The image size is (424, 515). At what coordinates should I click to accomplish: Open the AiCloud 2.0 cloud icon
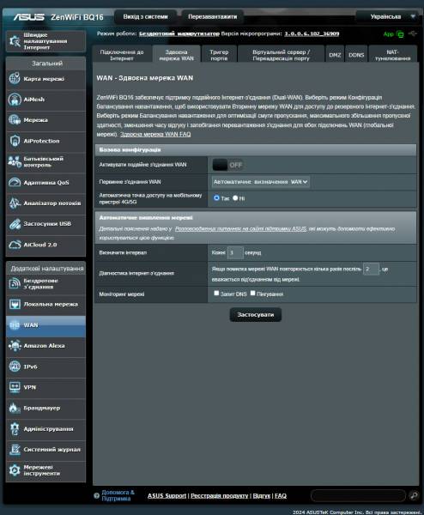click(x=15, y=245)
